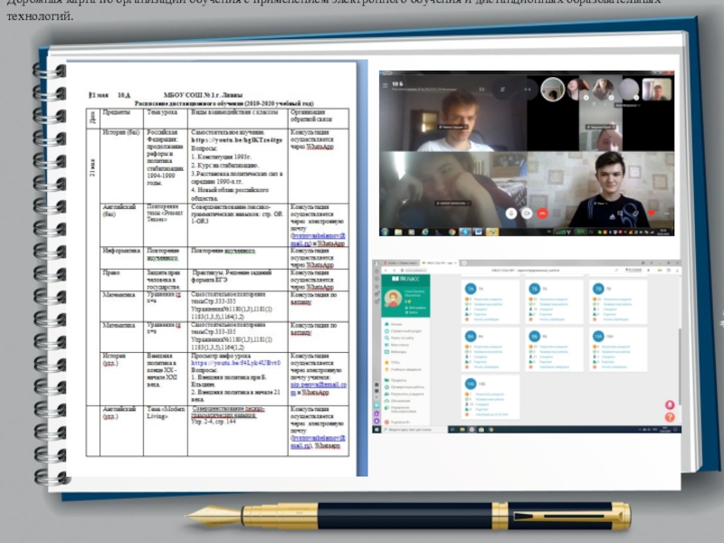
Task: Open Internet Explorer from Windows 7 taskbar
Action: coord(424,232)
